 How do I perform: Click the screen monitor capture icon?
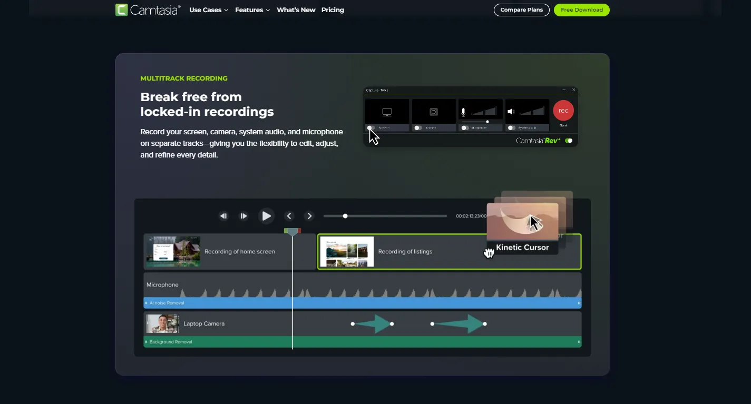click(x=387, y=112)
